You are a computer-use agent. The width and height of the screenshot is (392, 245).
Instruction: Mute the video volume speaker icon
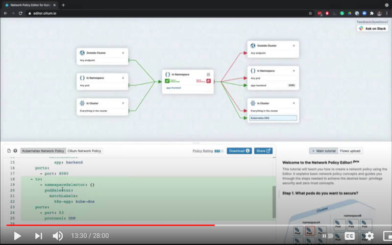(58, 236)
